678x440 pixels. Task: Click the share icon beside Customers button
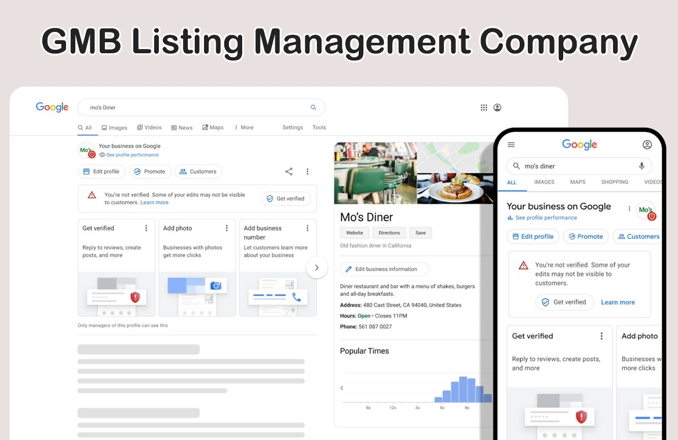(x=289, y=171)
